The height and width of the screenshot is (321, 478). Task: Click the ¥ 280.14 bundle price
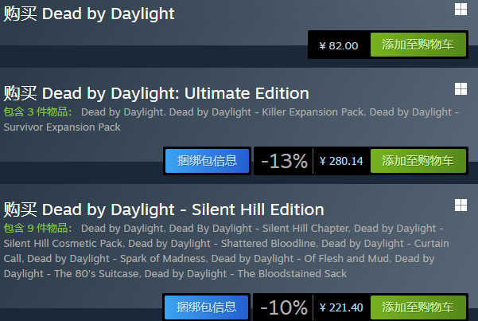click(341, 161)
